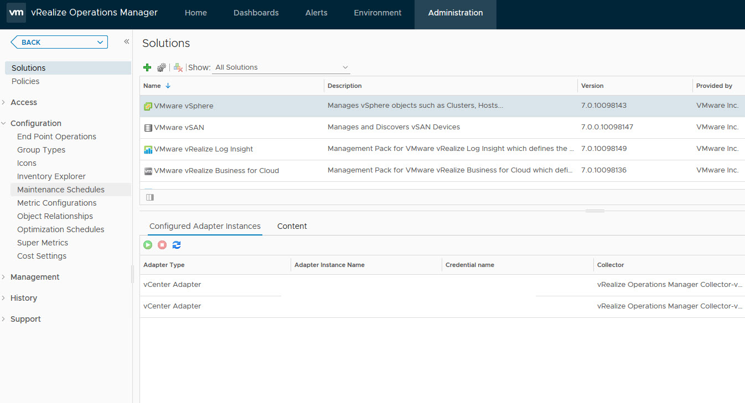Switch to the Content tab
The image size is (745, 403).
pos(292,226)
